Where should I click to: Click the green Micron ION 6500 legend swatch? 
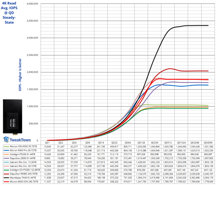point(6,146)
